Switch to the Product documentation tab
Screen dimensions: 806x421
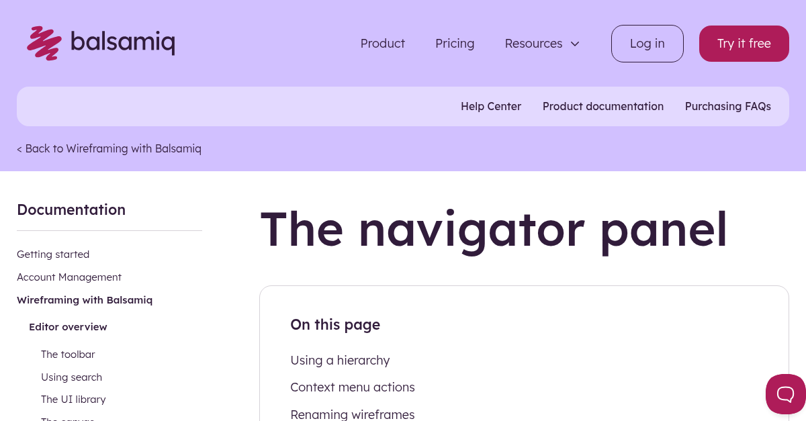point(602,106)
